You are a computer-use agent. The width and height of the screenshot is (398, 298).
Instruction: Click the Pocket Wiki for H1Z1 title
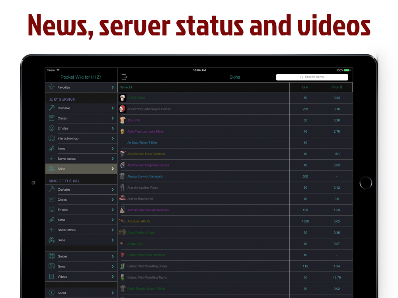click(81, 77)
